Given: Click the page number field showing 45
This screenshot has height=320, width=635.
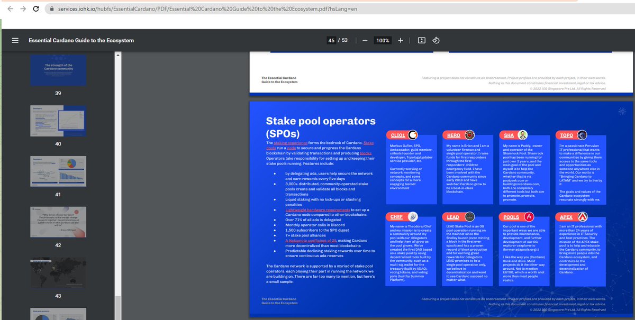Looking at the screenshot, I should point(331,40).
